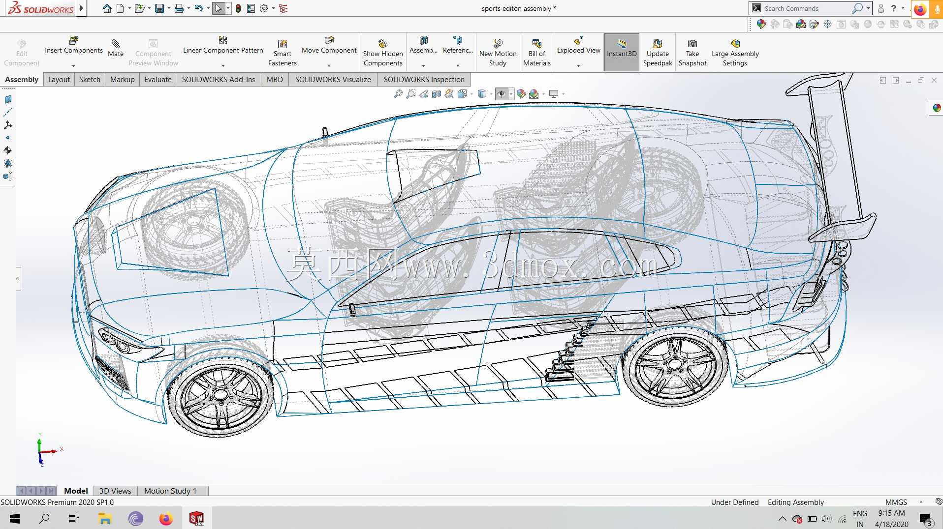Switch to the Layout tab
Image resolution: width=943 pixels, height=529 pixels.
tap(59, 80)
